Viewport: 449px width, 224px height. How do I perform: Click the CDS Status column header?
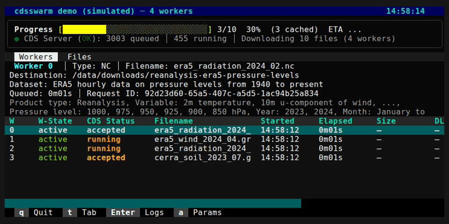click(x=111, y=121)
